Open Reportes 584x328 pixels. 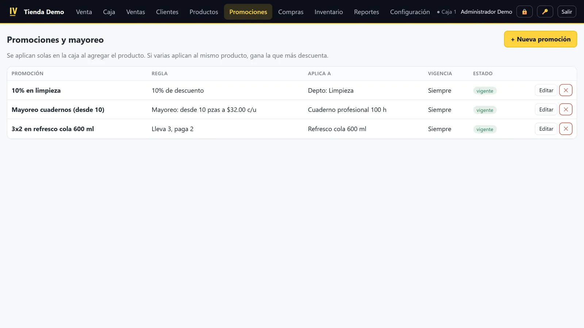366,12
